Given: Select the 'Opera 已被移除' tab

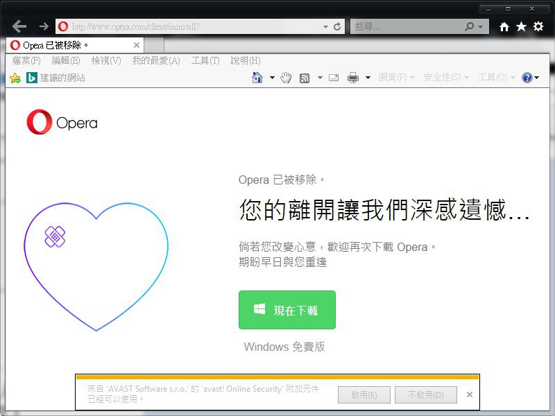Looking at the screenshot, I should point(69,45).
